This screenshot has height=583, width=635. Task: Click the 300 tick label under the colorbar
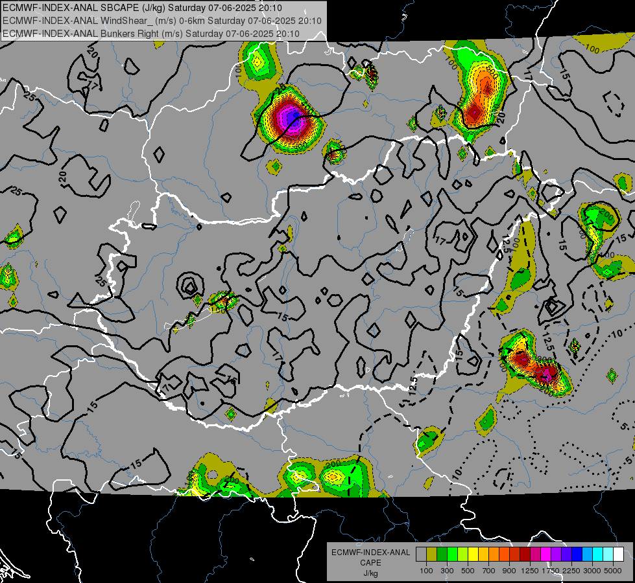tap(447, 571)
